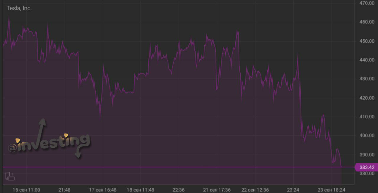Click the 23 сен 18:24 time label
Image resolution: width=378 pixels, height=193 pixels.
(331, 190)
